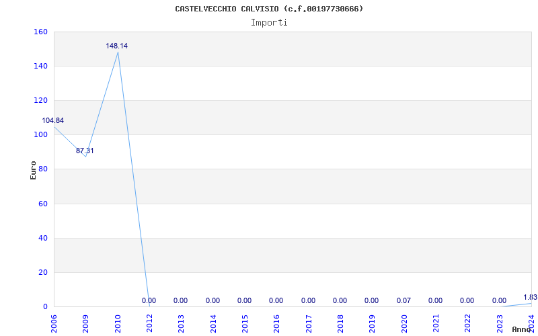This screenshot has height=336, width=538.
Task: Select the 2015 year label
Action: click(245, 323)
